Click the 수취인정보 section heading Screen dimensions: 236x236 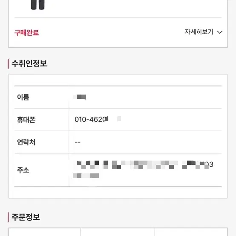click(29, 63)
